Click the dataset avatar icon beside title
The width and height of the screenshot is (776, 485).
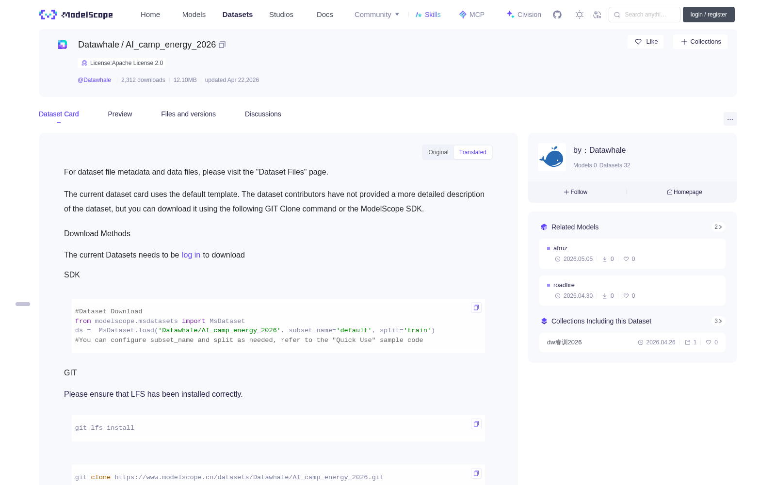[x=63, y=45]
